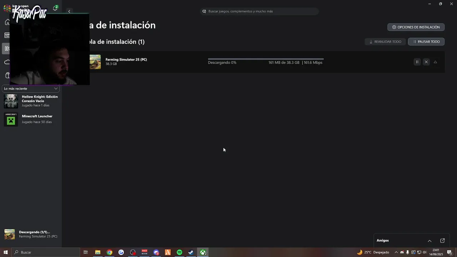Click the Discord tray icon
Viewport: 457px width, 257px height.
pyautogui.click(x=402, y=252)
